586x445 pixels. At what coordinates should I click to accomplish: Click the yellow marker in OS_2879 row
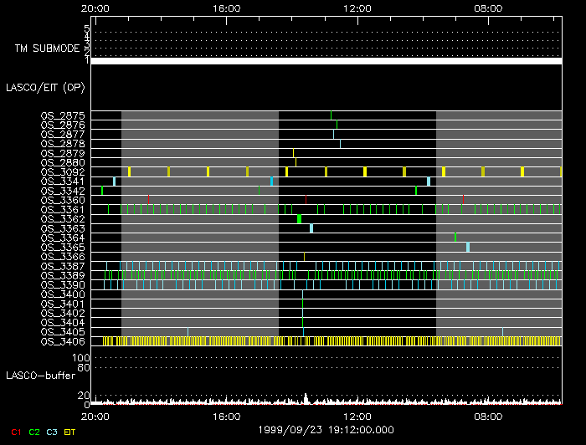pos(293,152)
